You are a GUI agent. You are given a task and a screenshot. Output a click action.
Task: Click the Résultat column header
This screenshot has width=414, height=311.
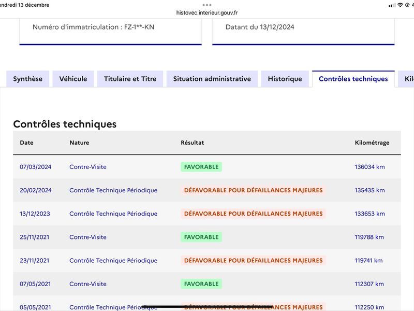[x=192, y=143]
